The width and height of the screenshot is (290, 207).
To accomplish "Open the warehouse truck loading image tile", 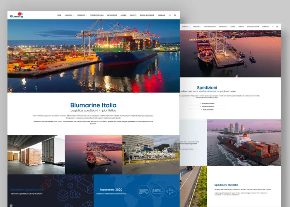I will (36, 155).
